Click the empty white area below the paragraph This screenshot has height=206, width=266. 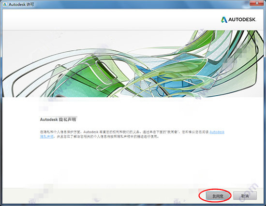[x=133, y=163]
